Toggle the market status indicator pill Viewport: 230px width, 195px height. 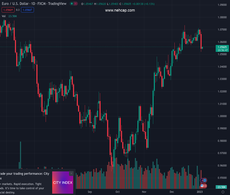74,4
